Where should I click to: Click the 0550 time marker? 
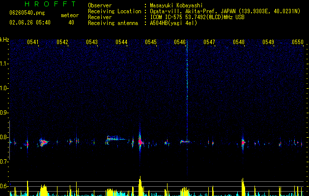pyautogui.click(x=298, y=42)
